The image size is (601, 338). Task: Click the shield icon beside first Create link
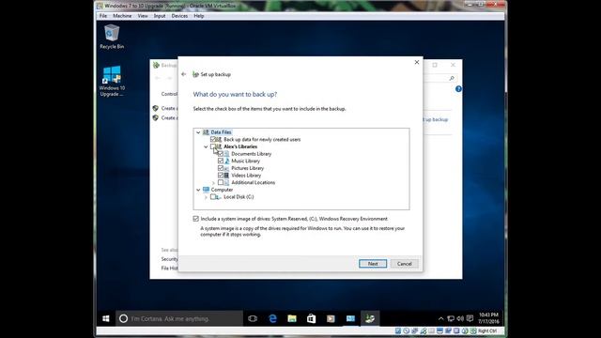pyautogui.click(x=155, y=108)
